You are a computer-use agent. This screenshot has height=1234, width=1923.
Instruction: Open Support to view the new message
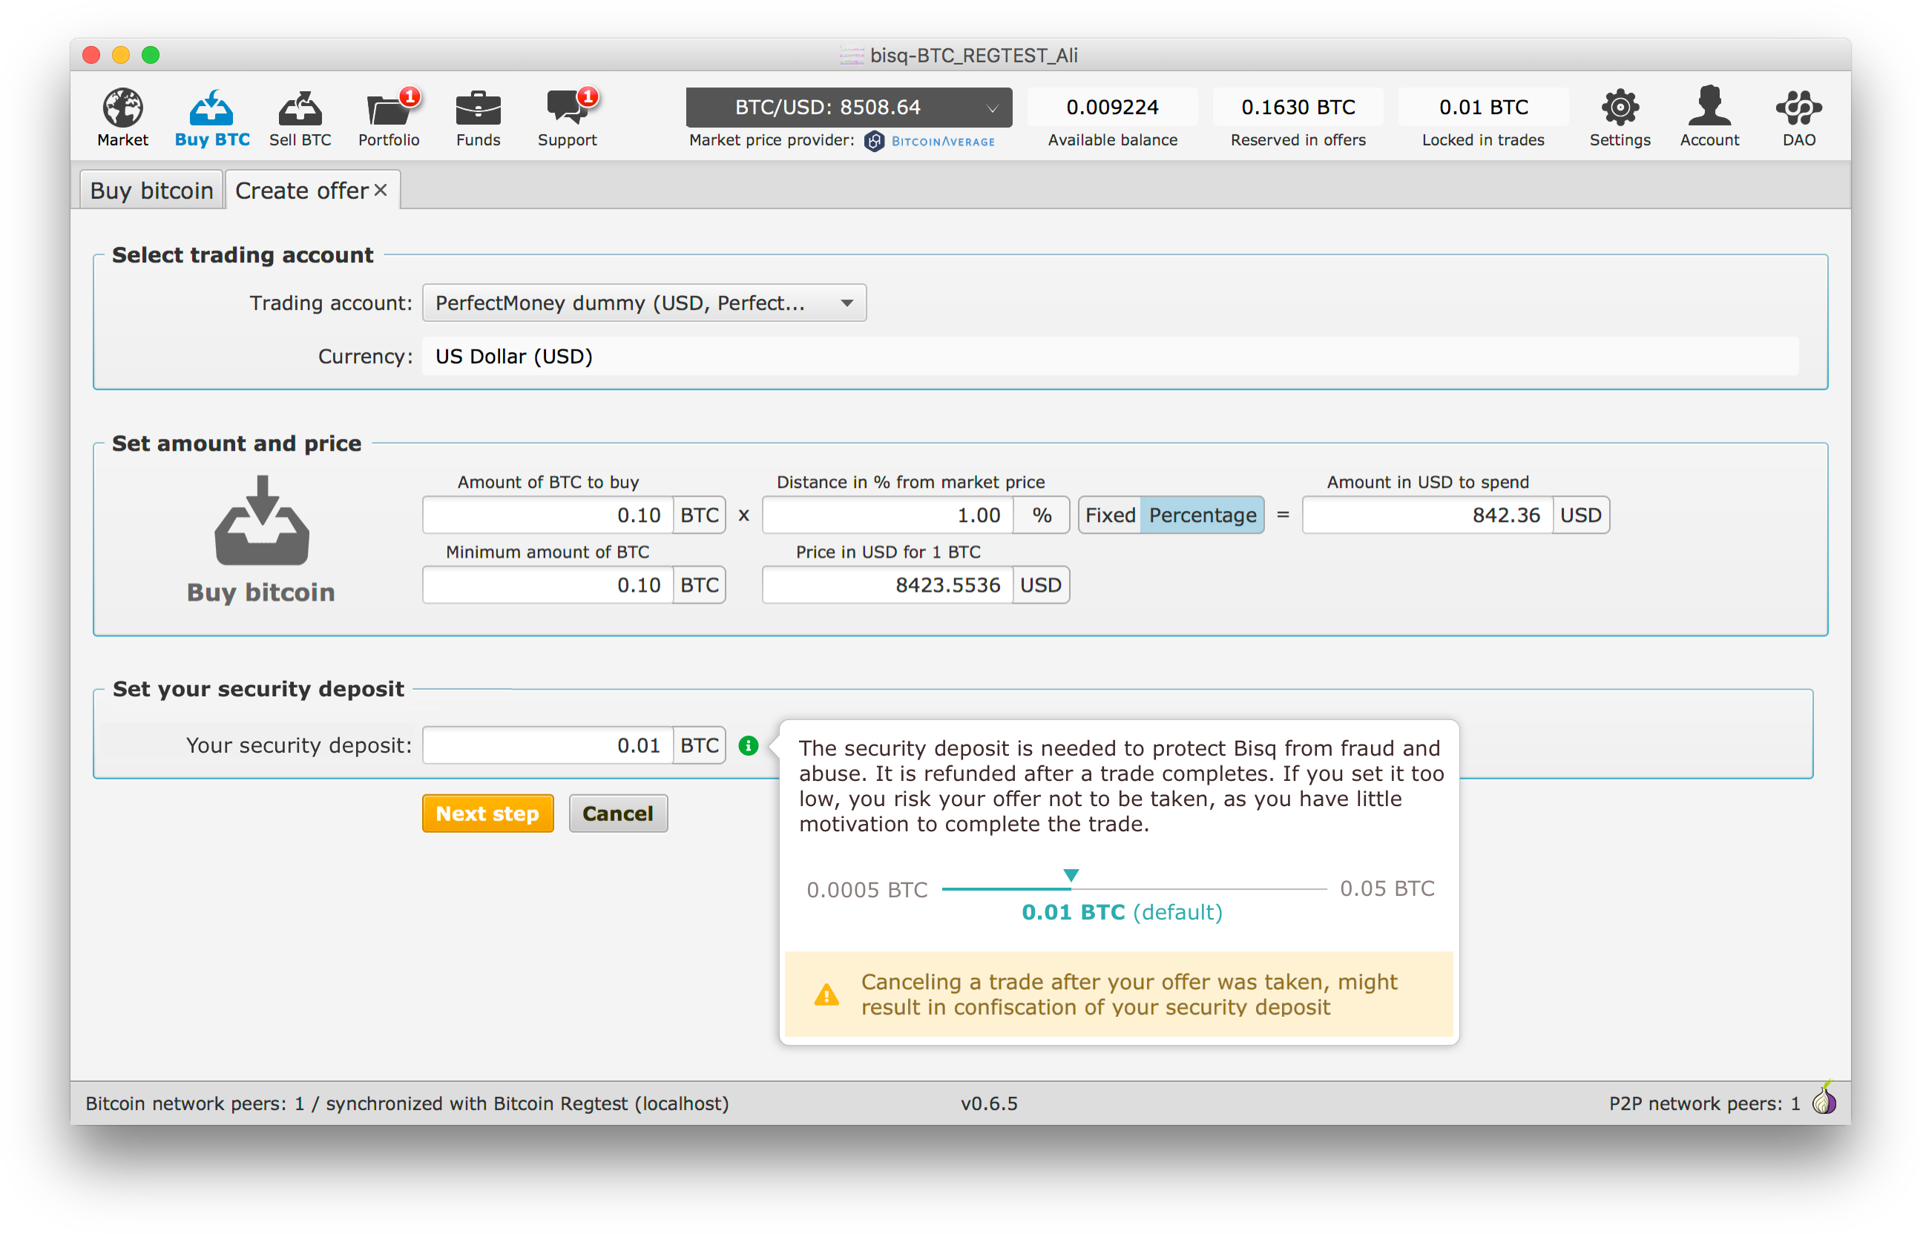click(567, 116)
